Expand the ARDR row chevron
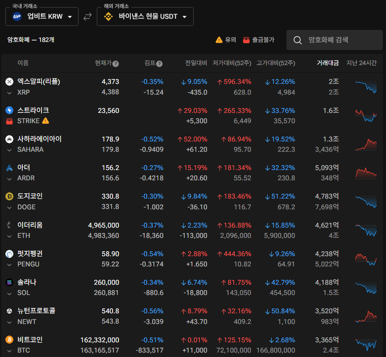Image resolution: width=386 pixels, height=357 pixels. coord(9,179)
